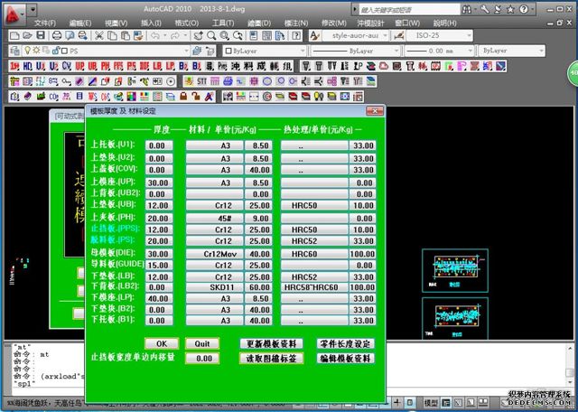The width and height of the screenshot is (578, 412).
Task: Click the Save floppy-disk icon
Action: pyautogui.click(x=41, y=36)
